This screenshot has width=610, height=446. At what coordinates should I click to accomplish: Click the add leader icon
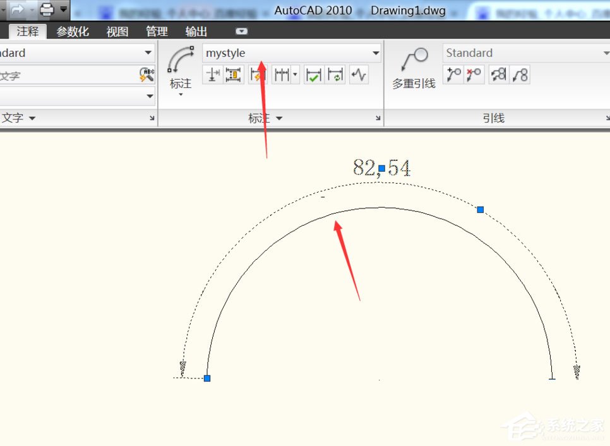(x=452, y=74)
